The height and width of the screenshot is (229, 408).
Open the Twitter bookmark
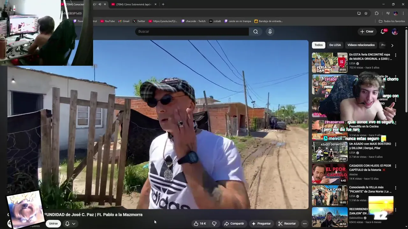coord(139,21)
